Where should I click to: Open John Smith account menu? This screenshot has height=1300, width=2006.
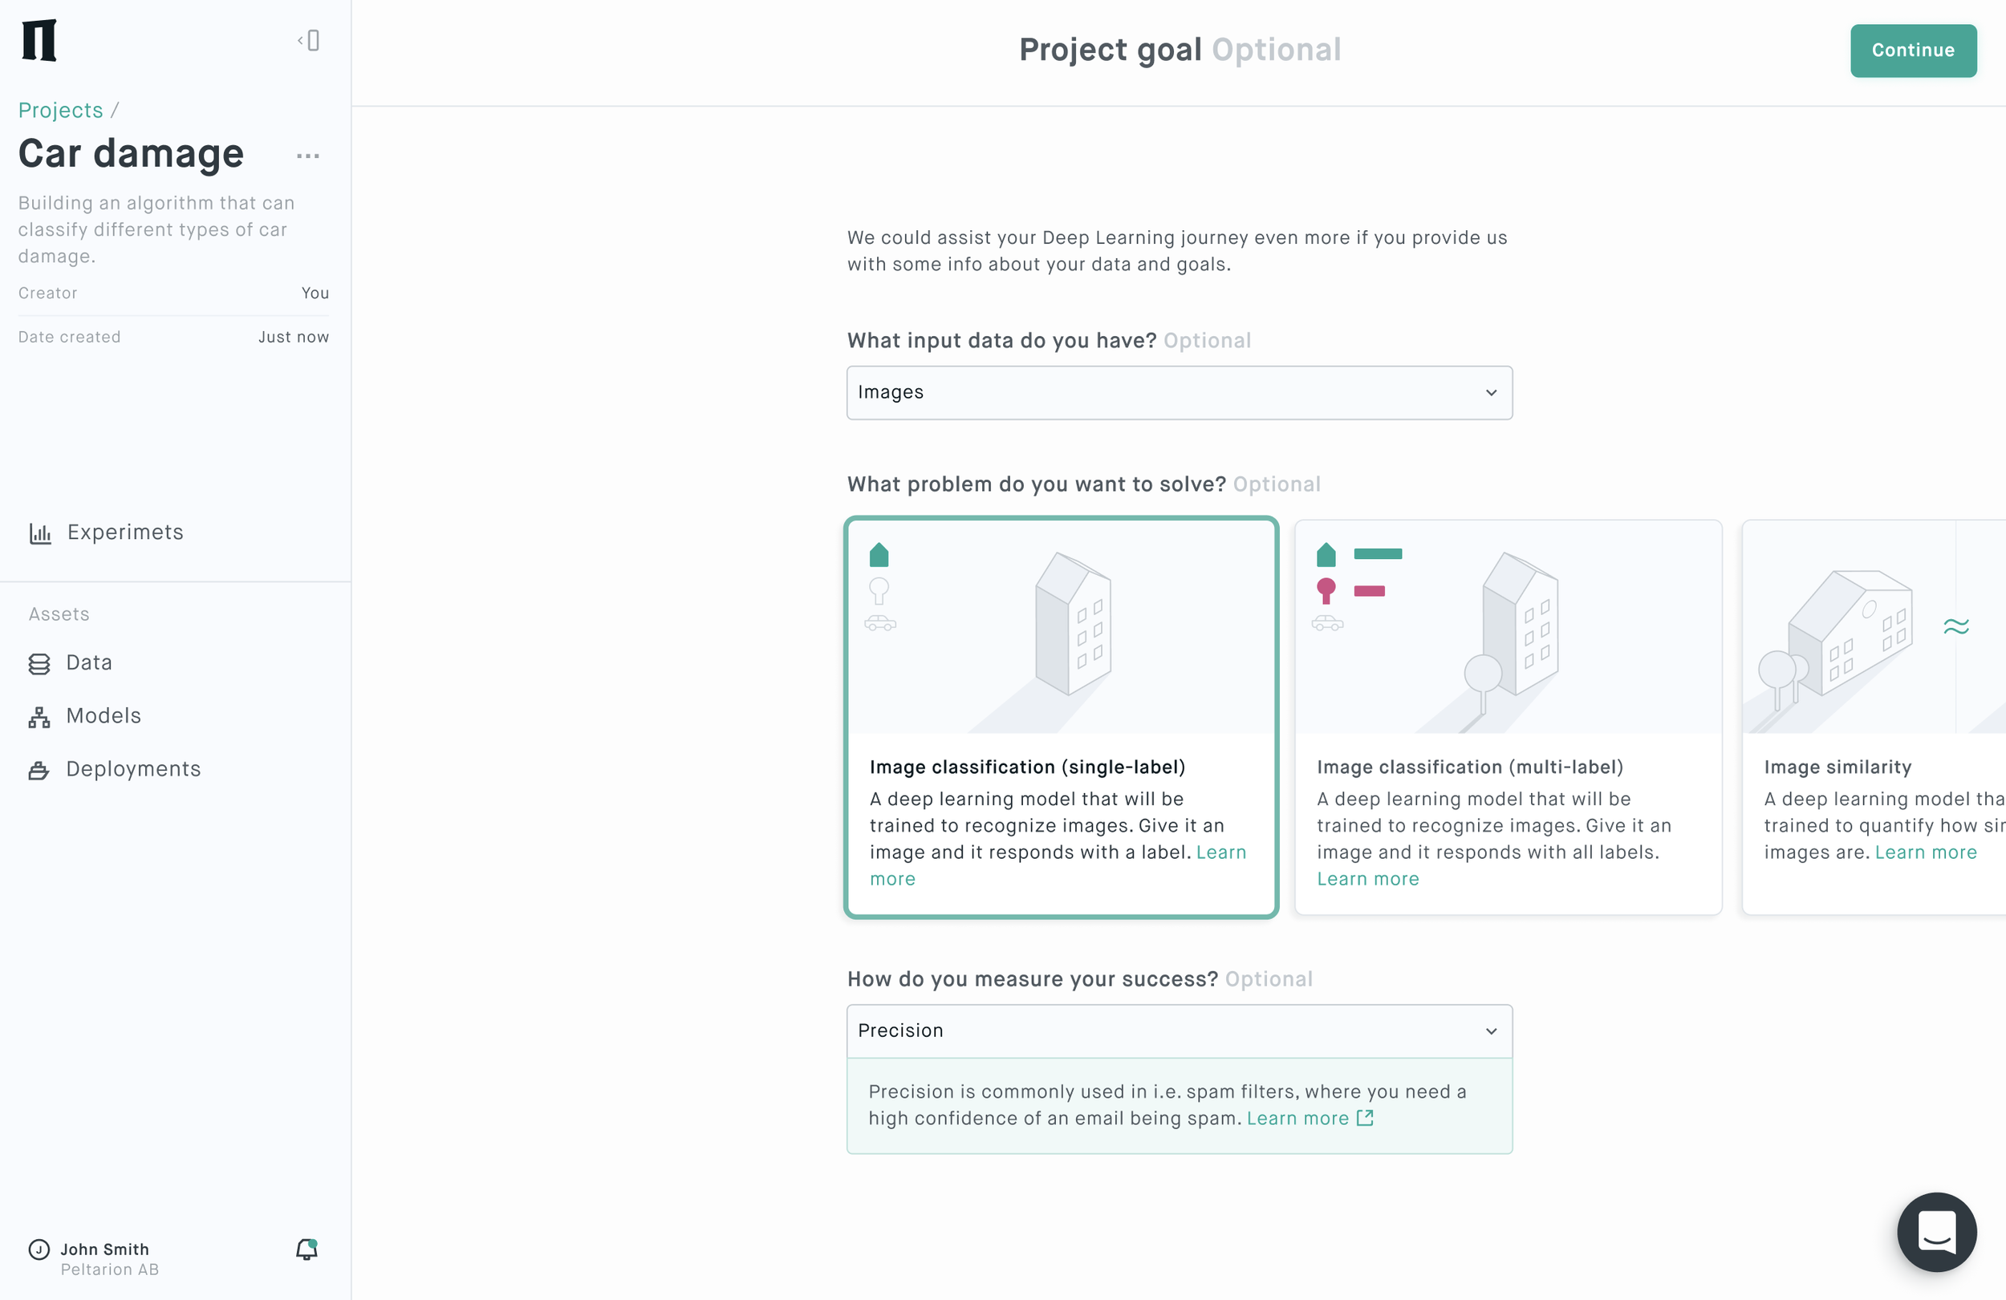pyautogui.click(x=93, y=1257)
